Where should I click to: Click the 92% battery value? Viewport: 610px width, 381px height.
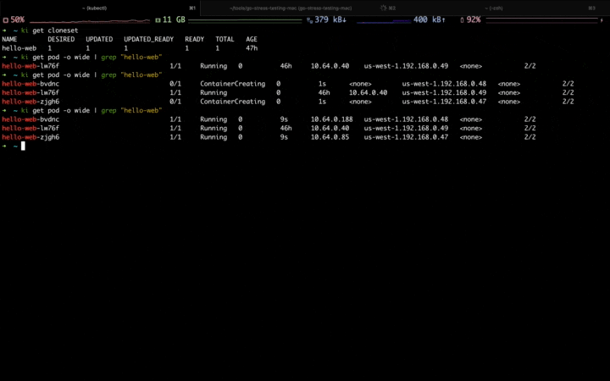[473, 19]
